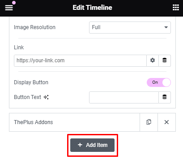Click the pink notification dot on menu icon
This screenshot has height=168, width=183.
click(x=14, y=3)
